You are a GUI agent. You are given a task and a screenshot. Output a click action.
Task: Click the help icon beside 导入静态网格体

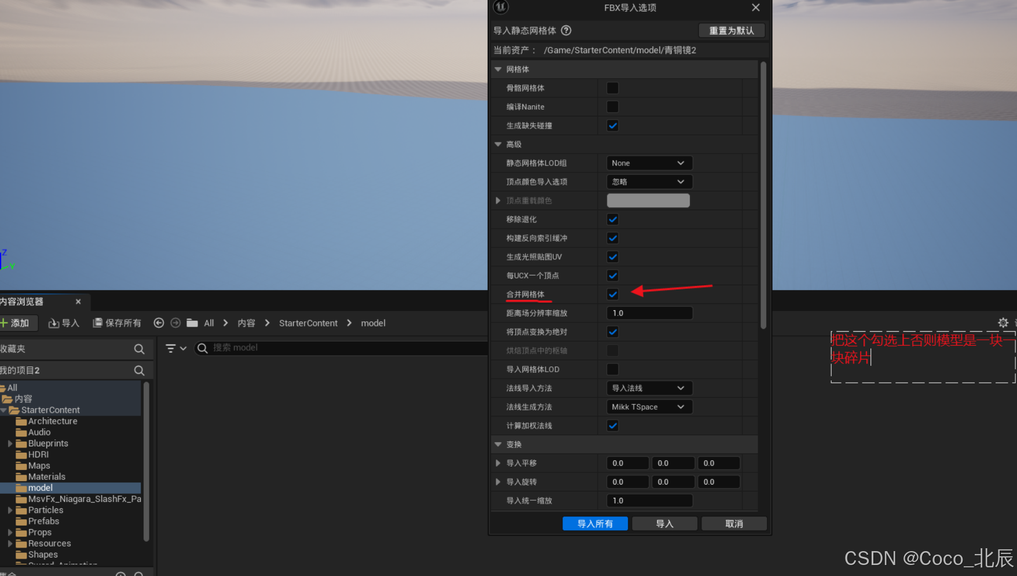click(566, 31)
